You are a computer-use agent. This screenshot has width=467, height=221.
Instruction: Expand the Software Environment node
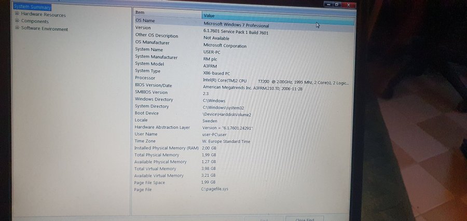(x=17, y=27)
